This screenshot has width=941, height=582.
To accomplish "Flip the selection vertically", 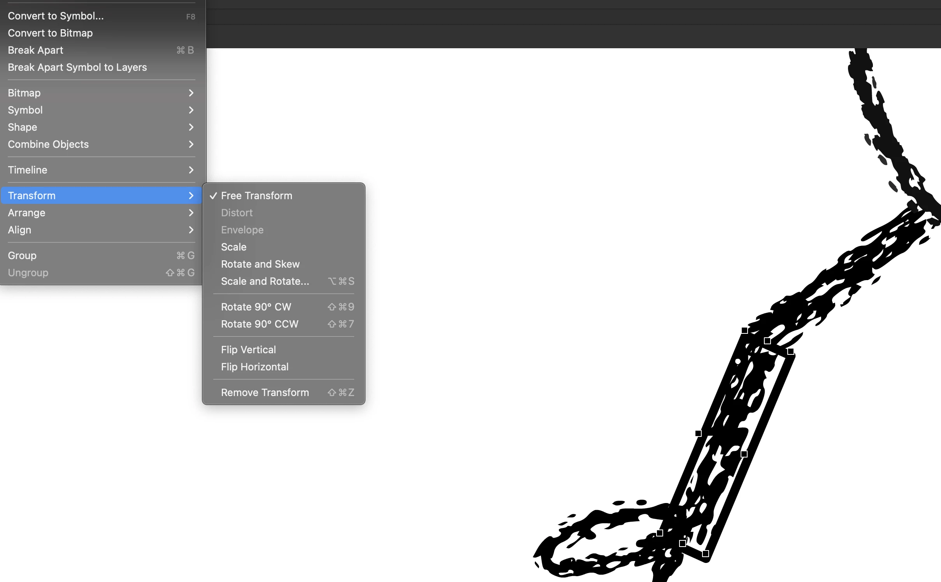I will click(248, 350).
